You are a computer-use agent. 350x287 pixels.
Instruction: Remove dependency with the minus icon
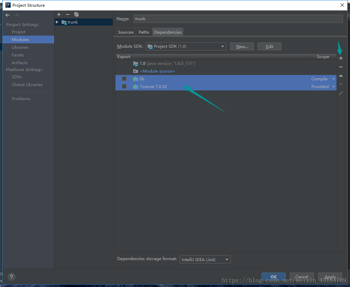[341, 67]
